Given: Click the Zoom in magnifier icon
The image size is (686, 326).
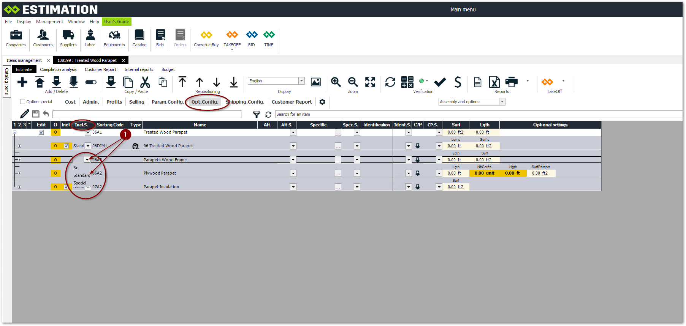Looking at the screenshot, I should (336, 82).
